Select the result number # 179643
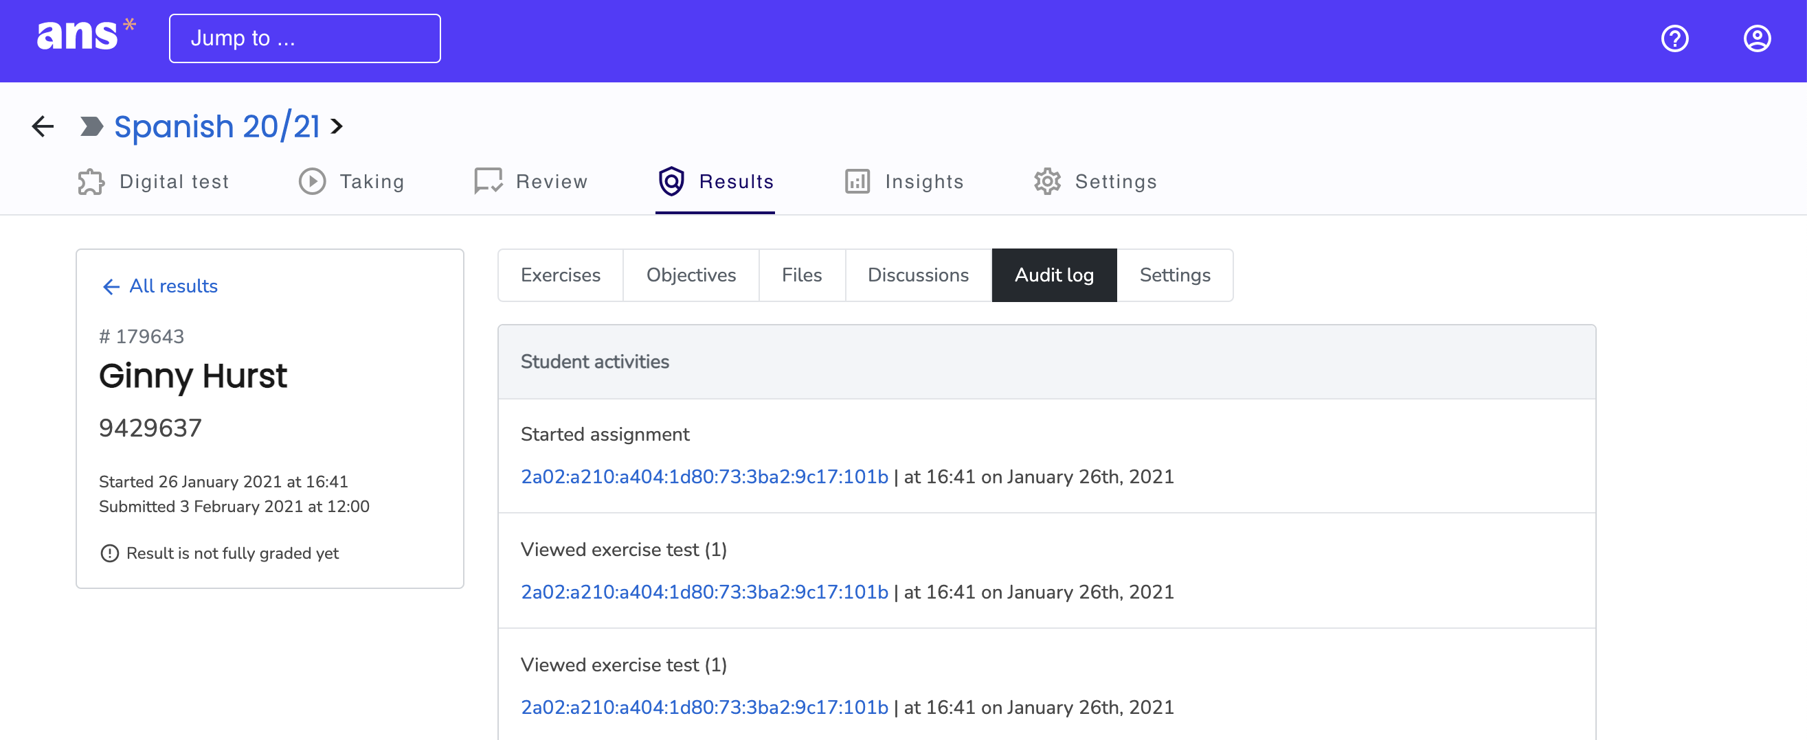Screen dimensions: 1807x740 tap(141, 337)
